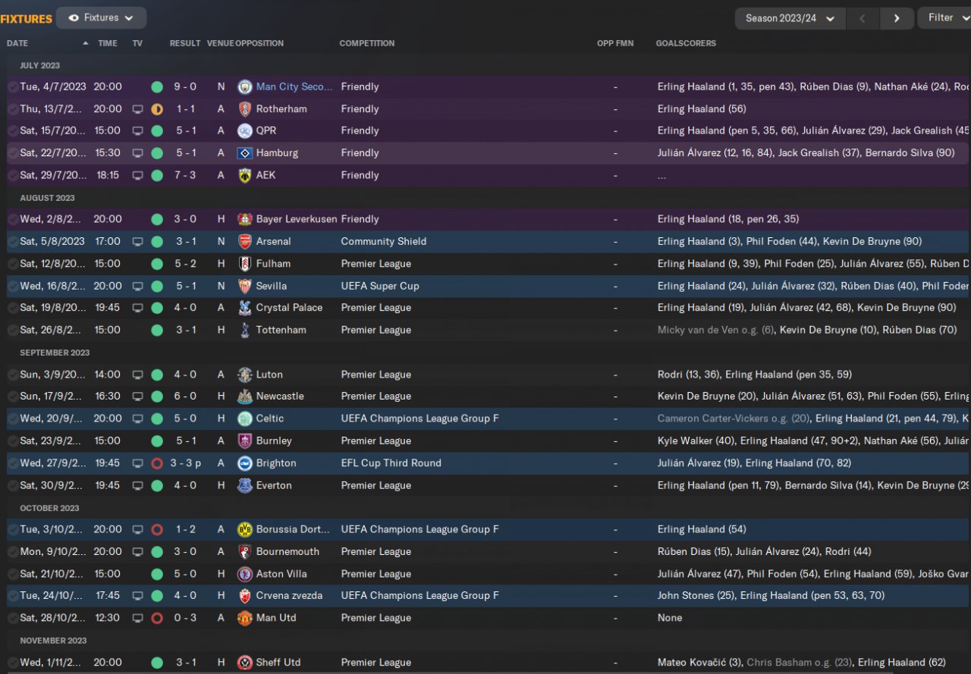Open the Man City Second team link
971x674 pixels.
click(x=294, y=87)
